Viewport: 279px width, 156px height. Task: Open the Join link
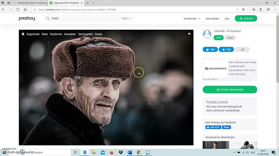click(x=227, y=19)
